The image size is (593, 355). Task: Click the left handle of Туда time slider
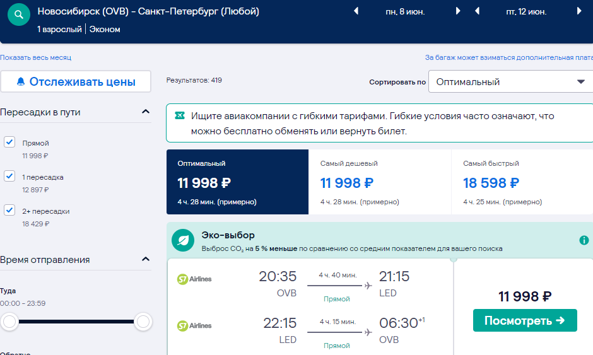click(x=9, y=322)
